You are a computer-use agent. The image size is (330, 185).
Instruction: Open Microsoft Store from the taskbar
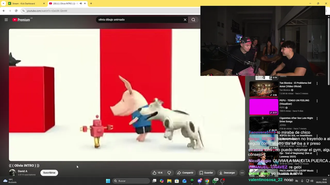coord(177,181)
